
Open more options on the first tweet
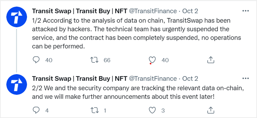pyautogui.click(x=246, y=11)
